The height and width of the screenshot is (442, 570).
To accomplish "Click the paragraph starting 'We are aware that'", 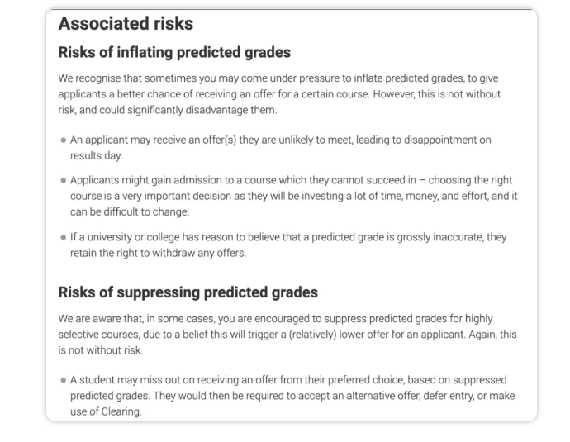I will (287, 335).
